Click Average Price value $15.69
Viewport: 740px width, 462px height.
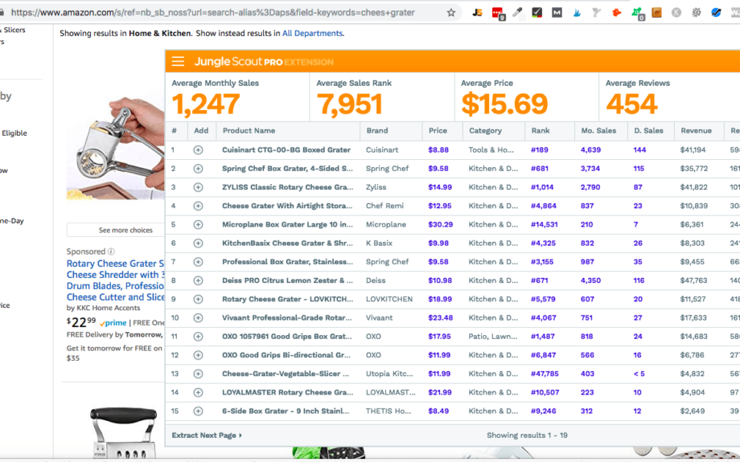click(504, 104)
